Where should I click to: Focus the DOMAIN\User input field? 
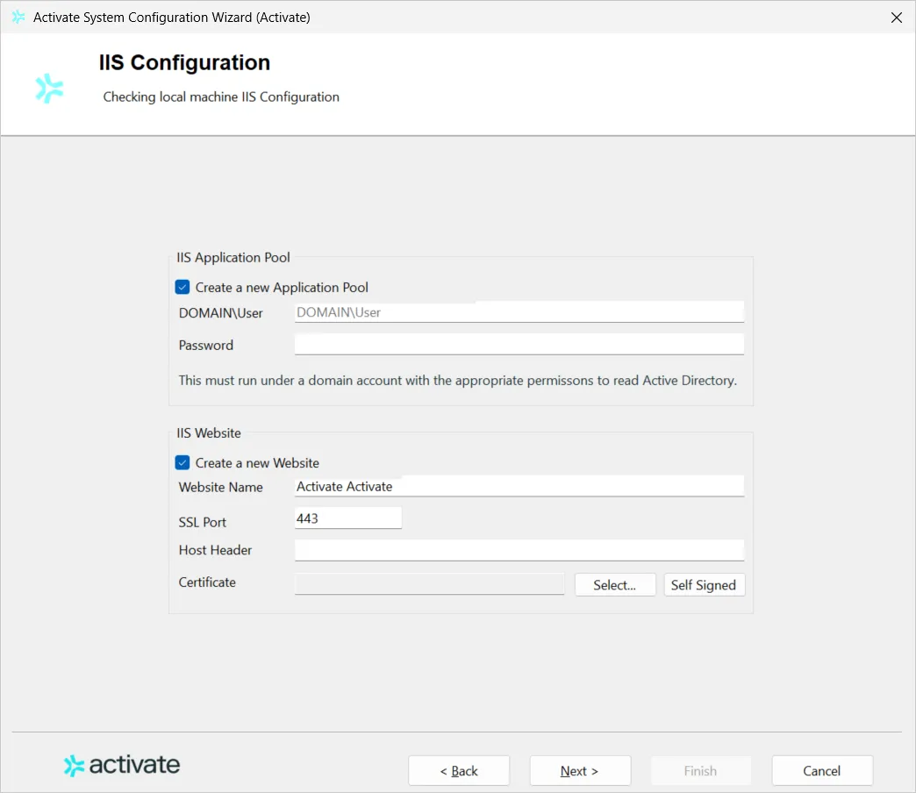pyautogui.click(x=519, y=312)
